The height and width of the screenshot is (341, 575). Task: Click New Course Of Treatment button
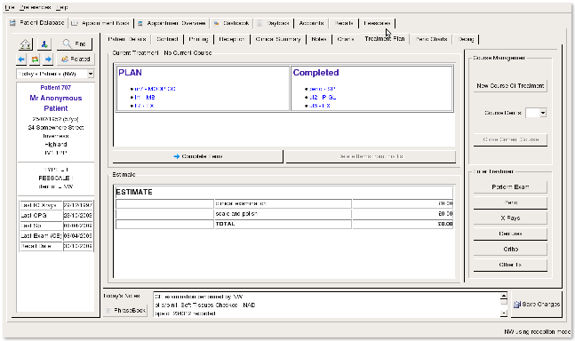point(510,86)
